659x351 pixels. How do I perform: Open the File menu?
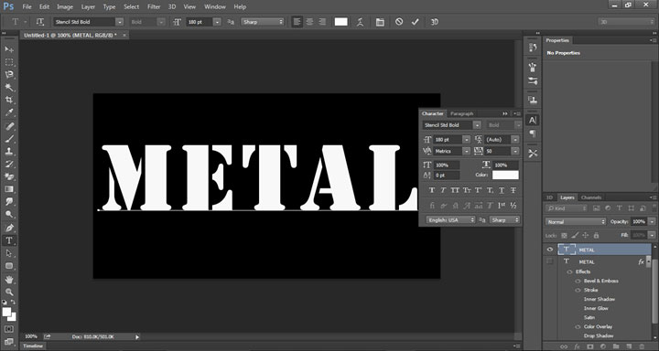pos(27,6)
